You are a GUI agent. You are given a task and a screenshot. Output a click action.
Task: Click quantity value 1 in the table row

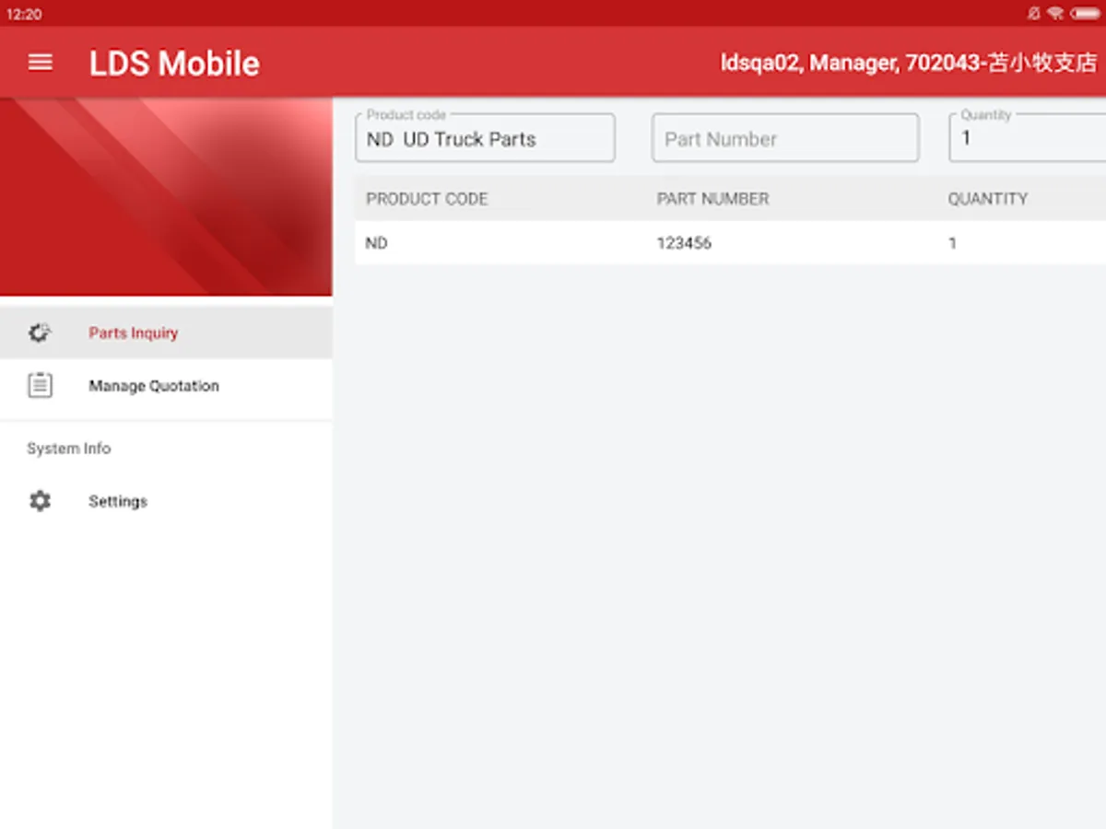coord(952,243)
